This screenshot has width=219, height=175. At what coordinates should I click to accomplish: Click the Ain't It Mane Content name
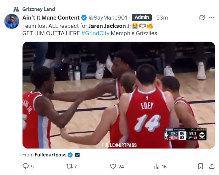(x=51, y=18)
